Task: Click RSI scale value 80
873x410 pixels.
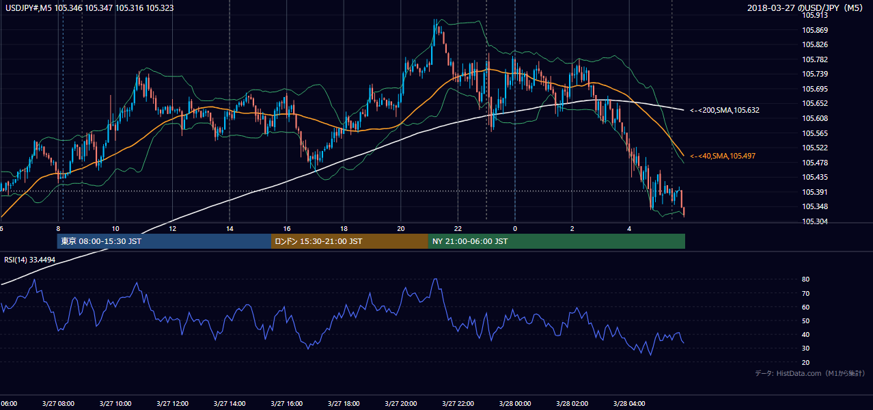Action: pyautogui.click(x=806, y=279)
